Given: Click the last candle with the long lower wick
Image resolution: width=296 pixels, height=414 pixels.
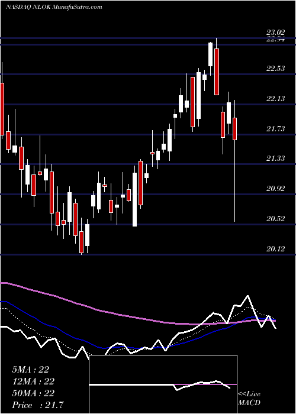Looking at the screenshot, I should [x=234, y=161].
